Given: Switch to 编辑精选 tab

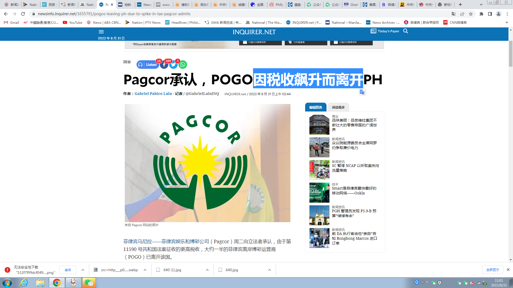Looking at the screenshot, I should pos(316,107).
